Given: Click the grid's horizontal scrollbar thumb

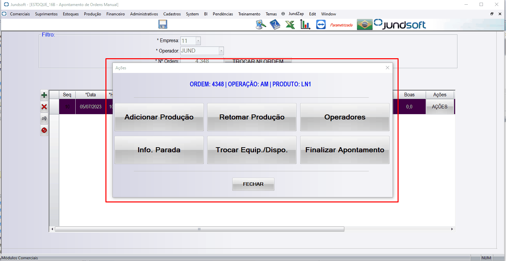Looking at the screenshot, I should [x=199, y=229].
